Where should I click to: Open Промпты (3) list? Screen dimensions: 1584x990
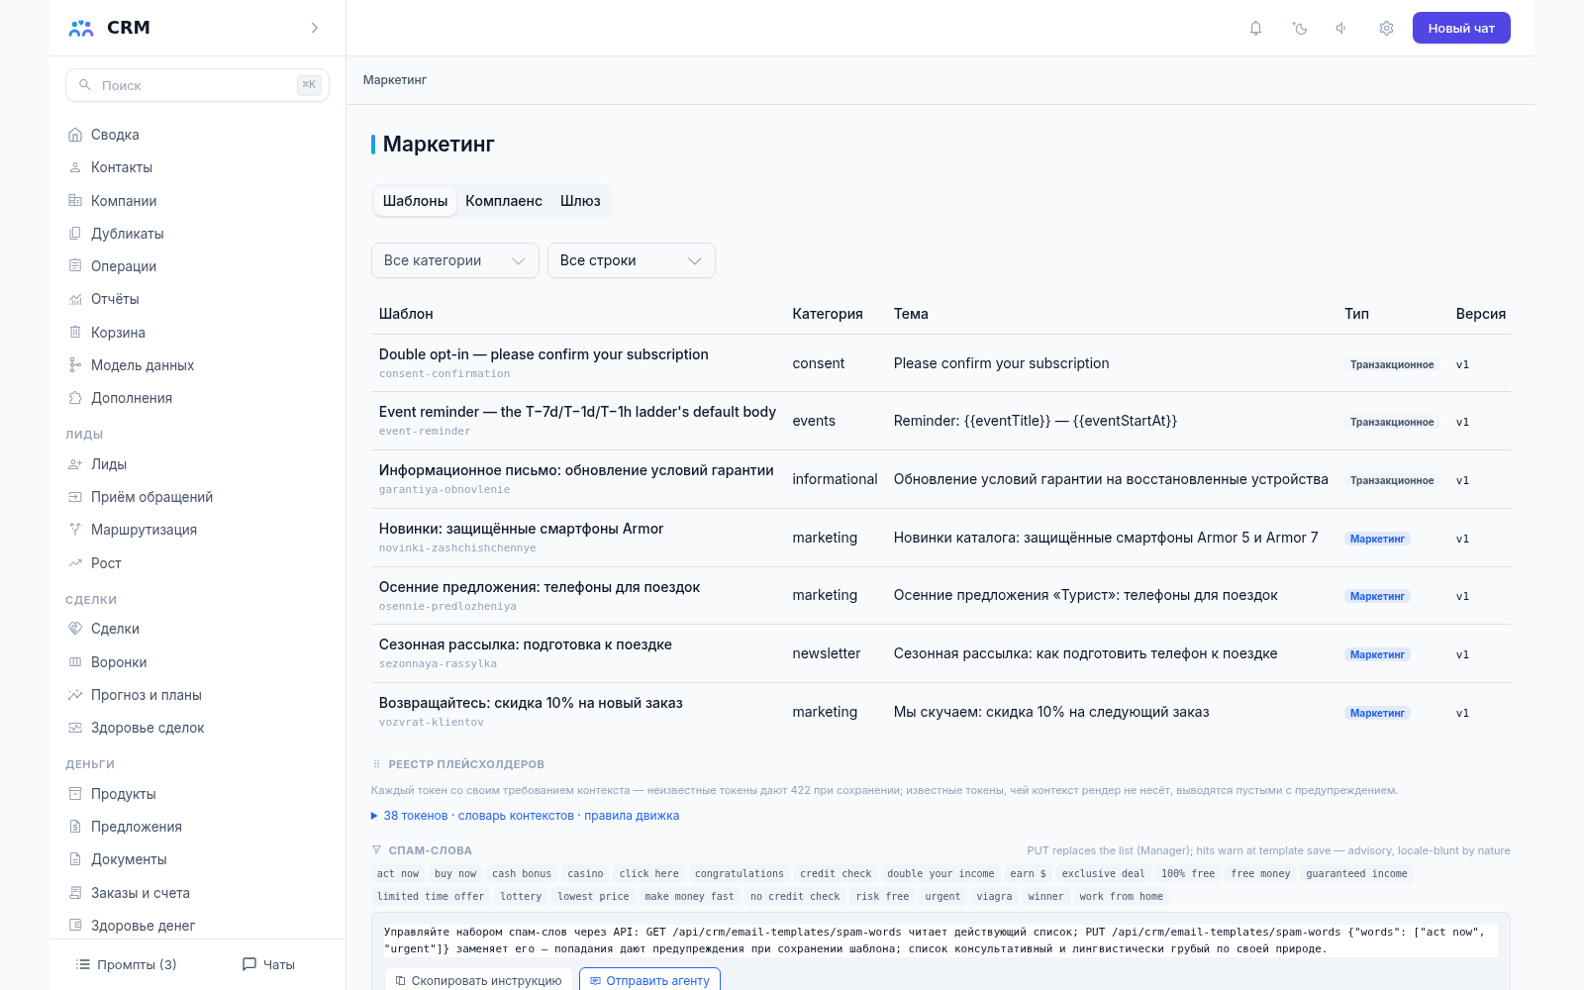[x=127, y=964]
